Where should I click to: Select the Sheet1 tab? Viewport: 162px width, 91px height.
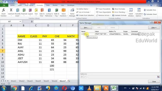pyautogui.click(x=13, y=81)
